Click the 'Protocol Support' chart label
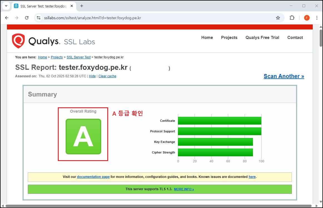The width and height of the screenshot is (323, 208). pos(163,131)
